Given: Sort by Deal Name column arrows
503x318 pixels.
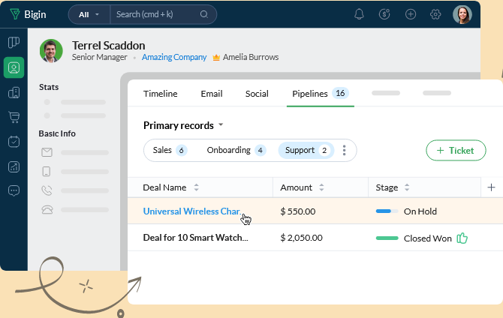Looking at the screenshot, I should click(x=197, y=187).
